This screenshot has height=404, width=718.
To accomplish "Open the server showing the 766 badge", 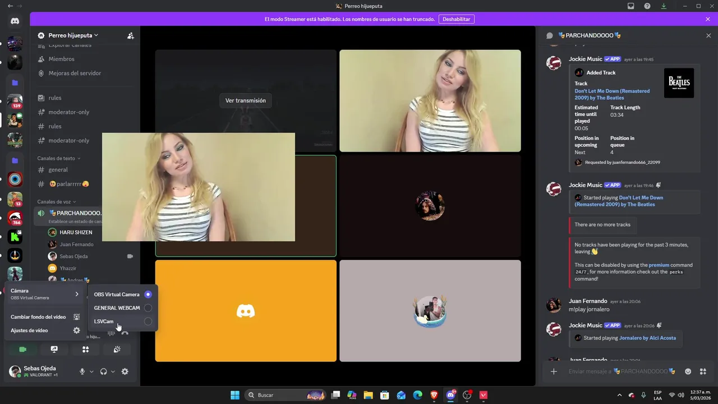I will [x=15, y=218].
